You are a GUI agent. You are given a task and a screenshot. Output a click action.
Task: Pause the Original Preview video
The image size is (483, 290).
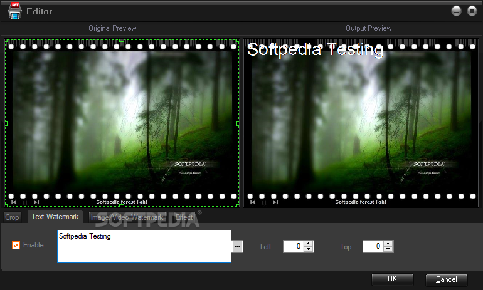coord(25,202)
